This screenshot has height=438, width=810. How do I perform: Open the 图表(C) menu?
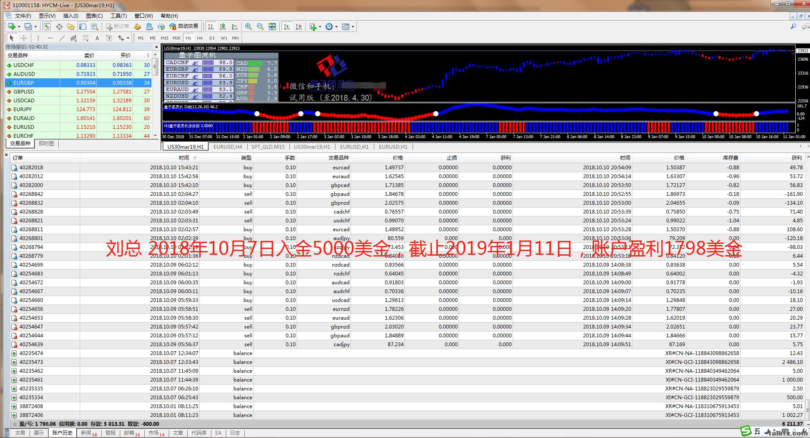click(94, 16)
